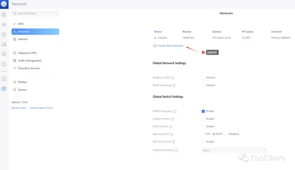This screenshot has width=295, height=170.
Task: Click the info icon next to IGMP Snooping
Action: coord(174,86)
